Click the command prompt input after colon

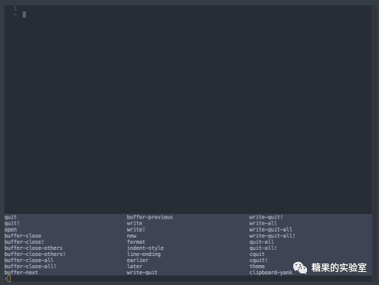click(9, 279)
